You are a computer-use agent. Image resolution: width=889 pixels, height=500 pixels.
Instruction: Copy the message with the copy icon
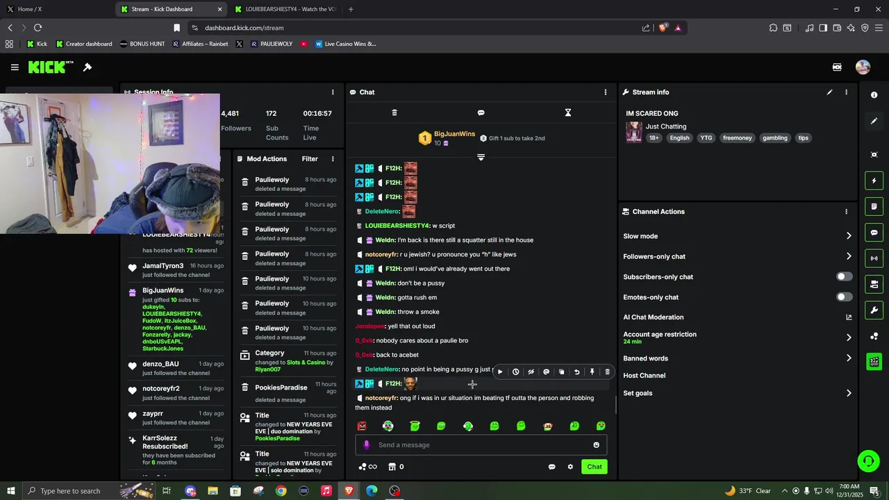(x=561, y=372)
